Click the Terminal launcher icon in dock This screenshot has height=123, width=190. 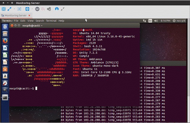tap(5, 97)
